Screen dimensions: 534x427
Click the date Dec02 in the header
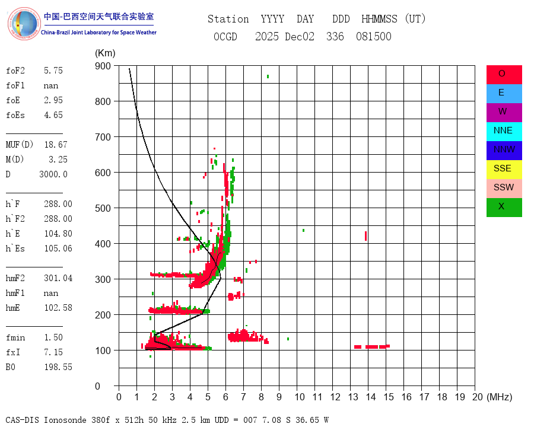[300, 36]
